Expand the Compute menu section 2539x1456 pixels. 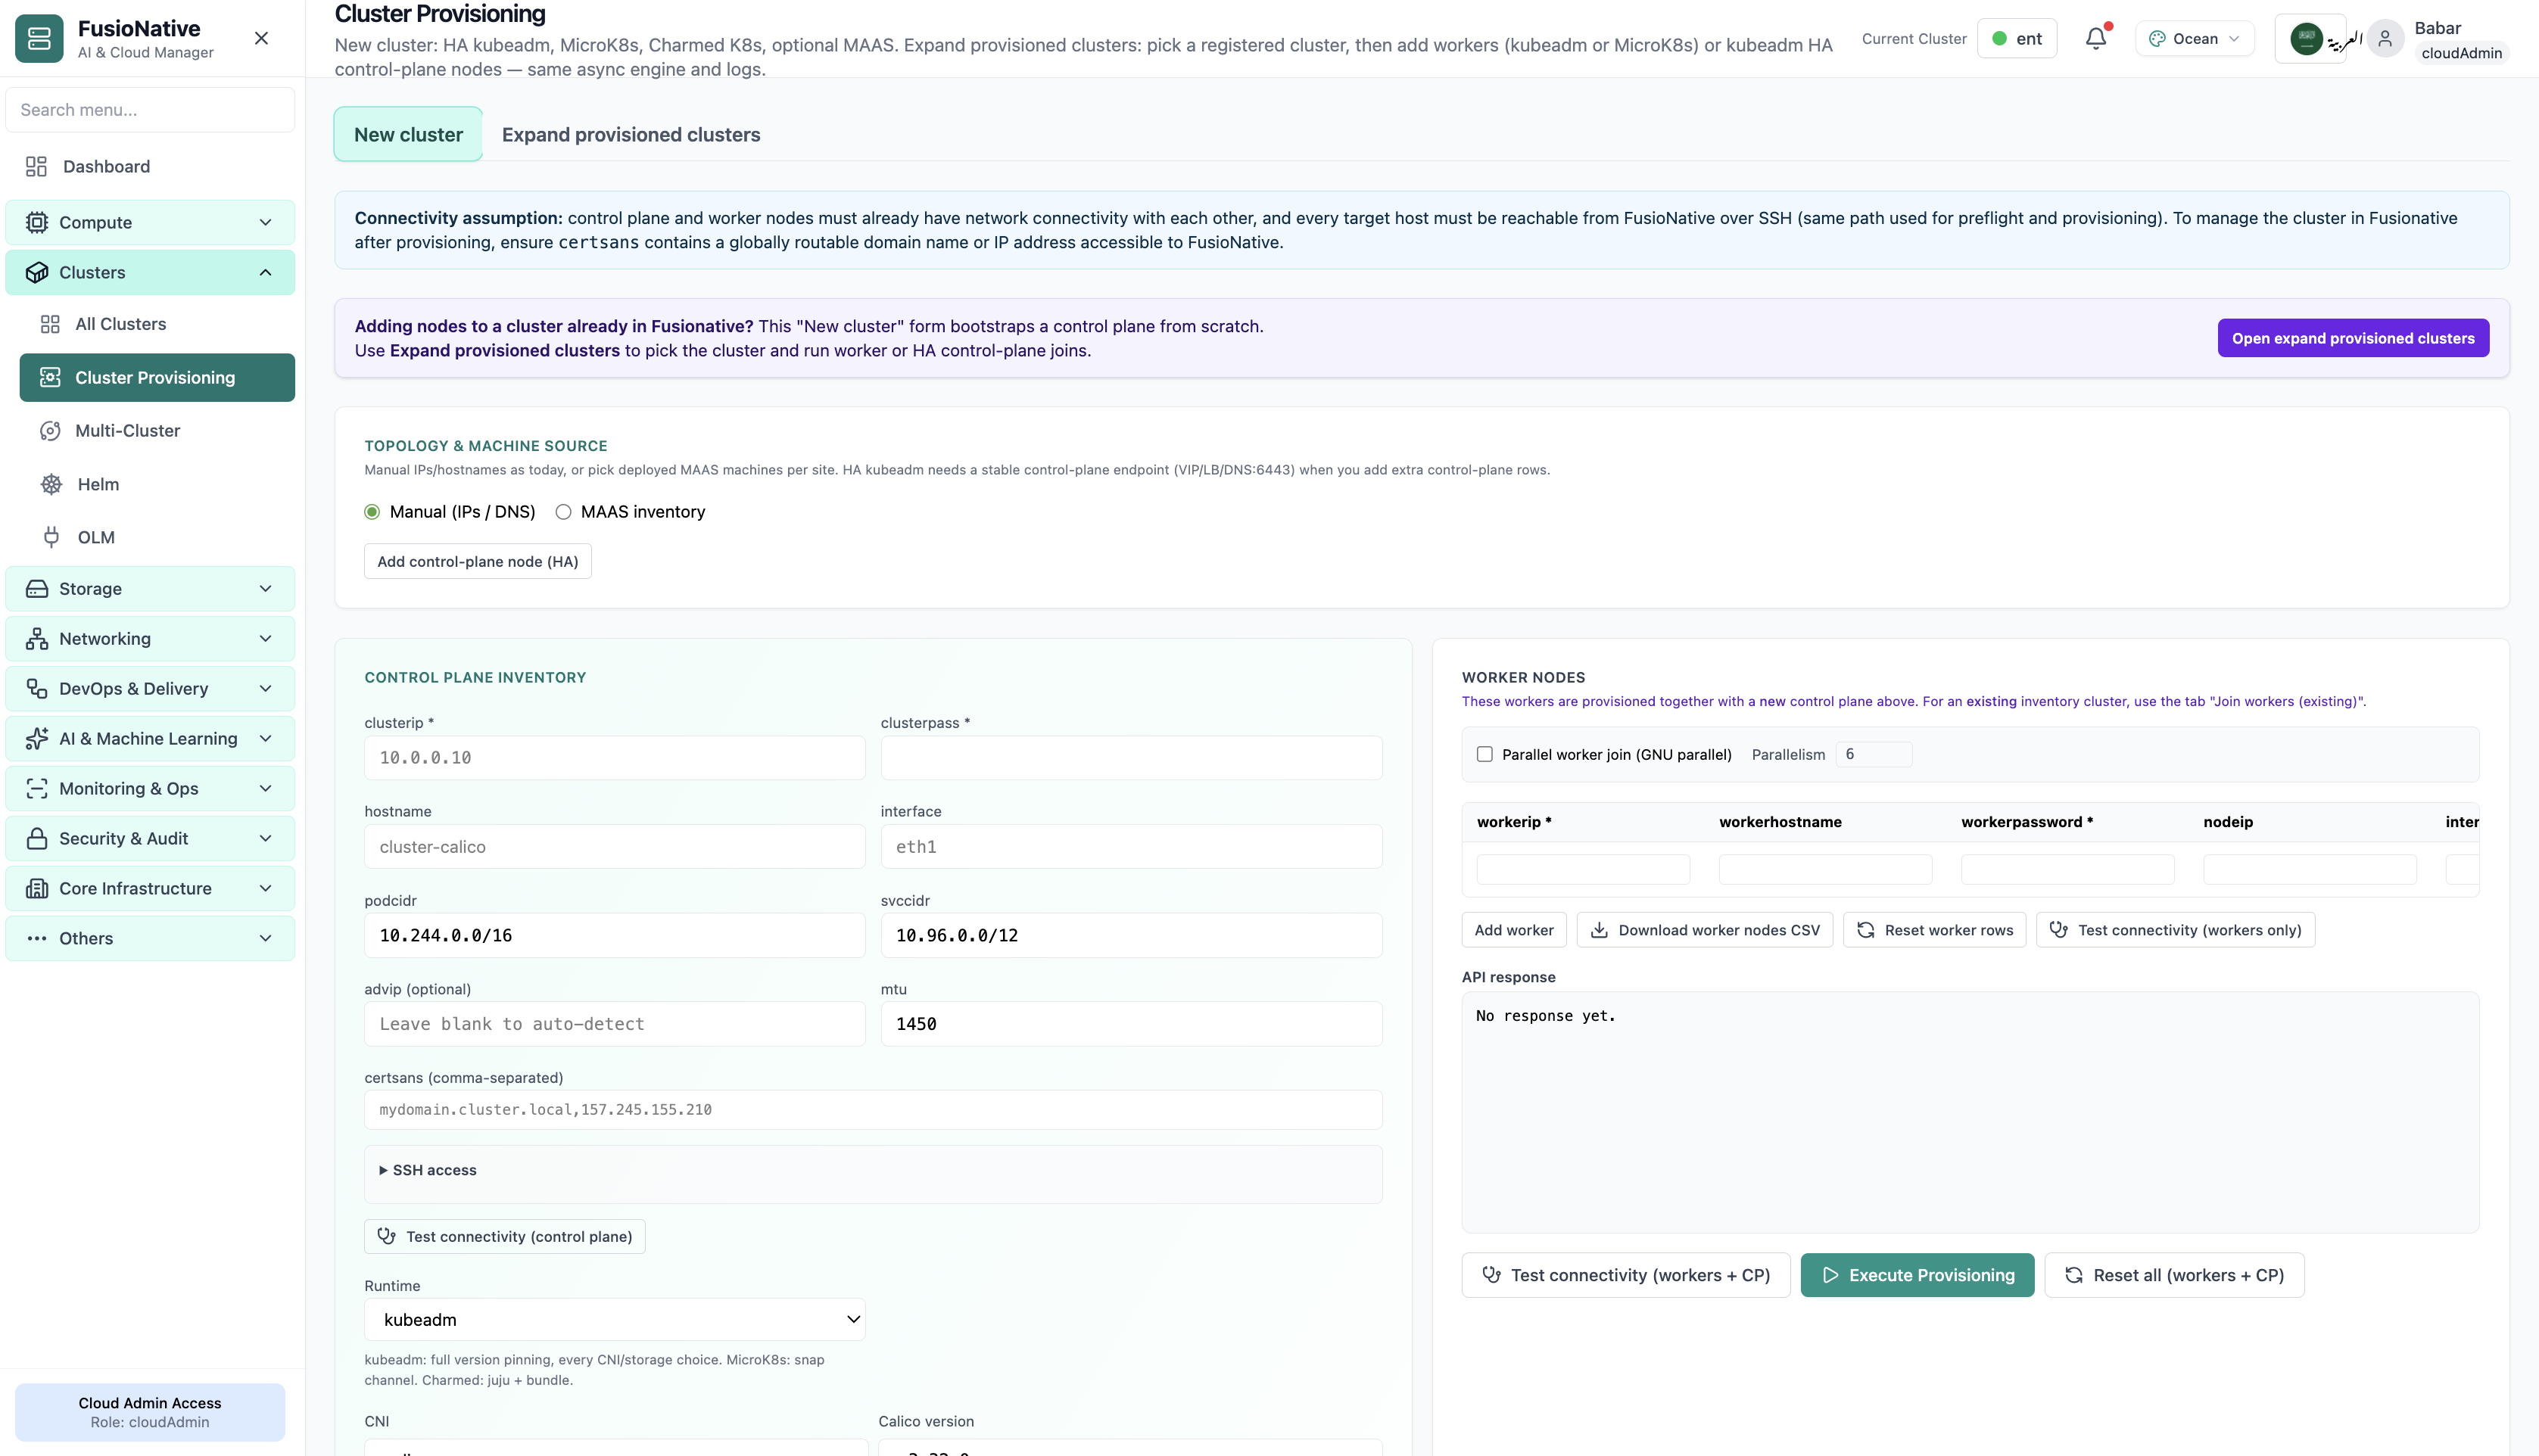[x=150, y=222]
